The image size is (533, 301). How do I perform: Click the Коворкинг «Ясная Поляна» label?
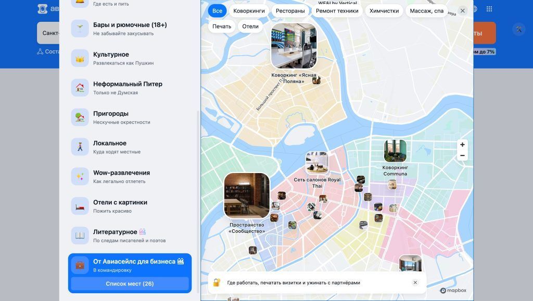pos(294,78)
